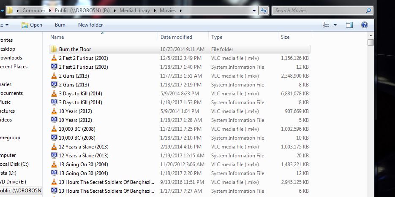Expand the arrow after Movies breadcrumb
This screenshot has height=197, width=395.
pyautogui.click(x=180, y=11)
